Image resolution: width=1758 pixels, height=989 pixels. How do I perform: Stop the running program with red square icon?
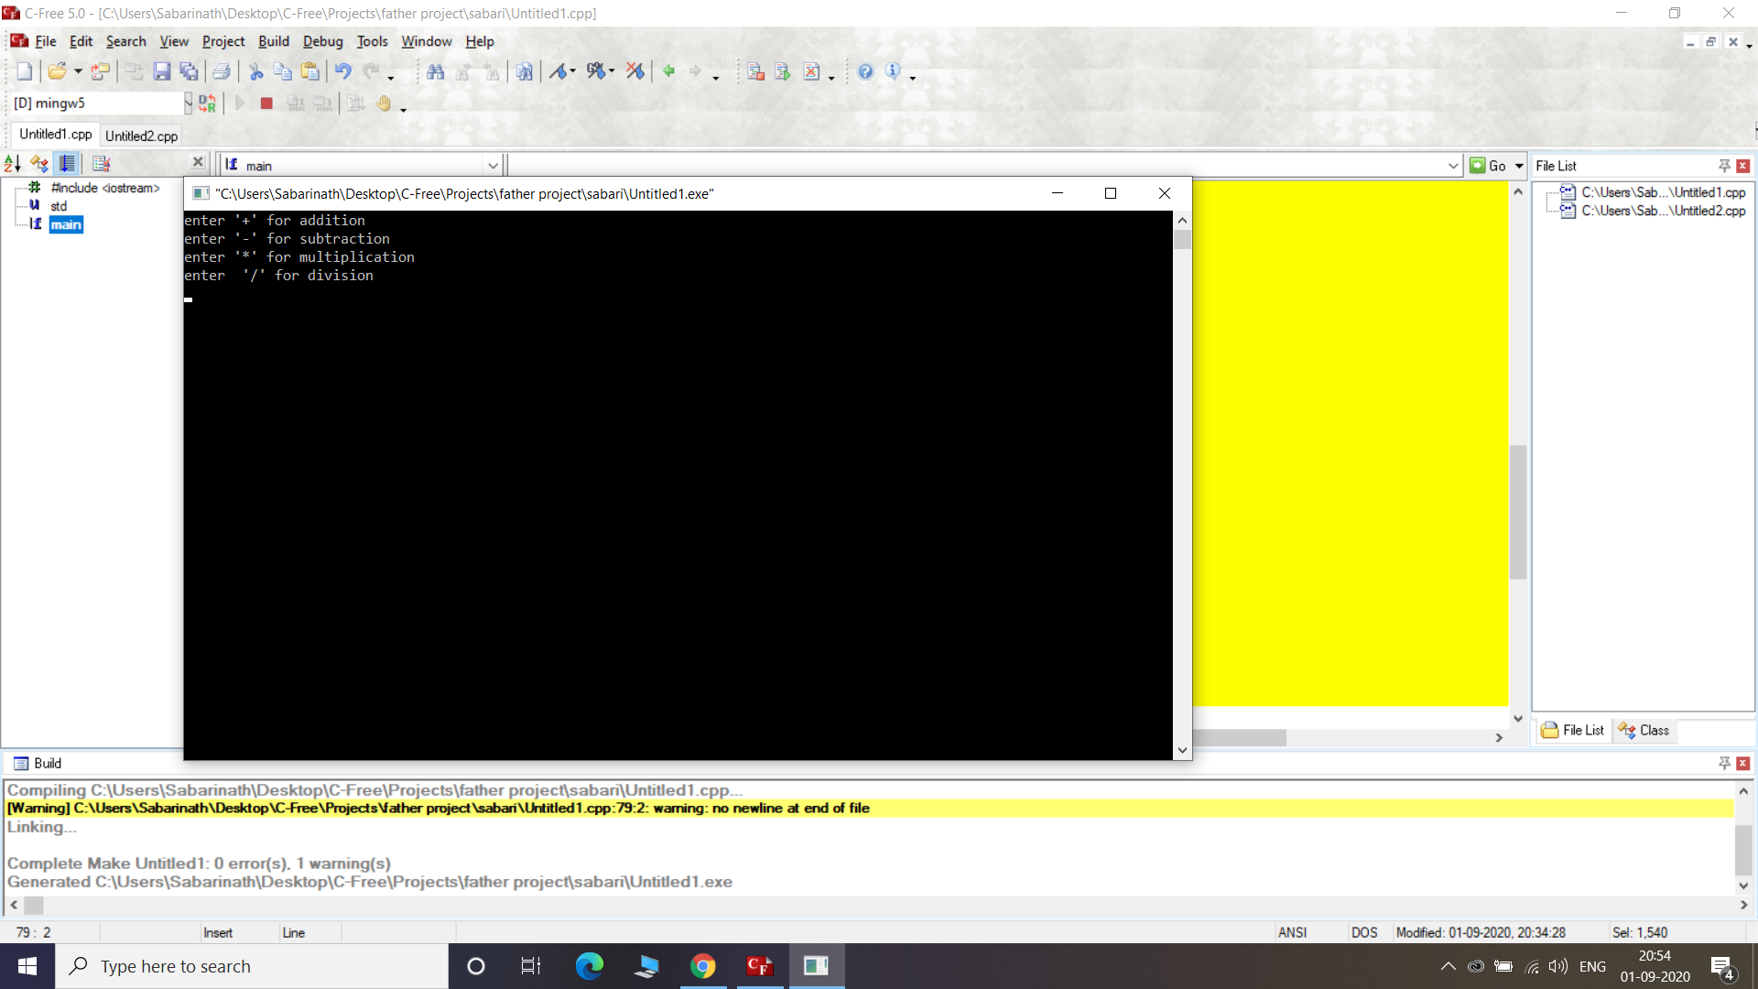pyautogui.click(x=266, y=103)
